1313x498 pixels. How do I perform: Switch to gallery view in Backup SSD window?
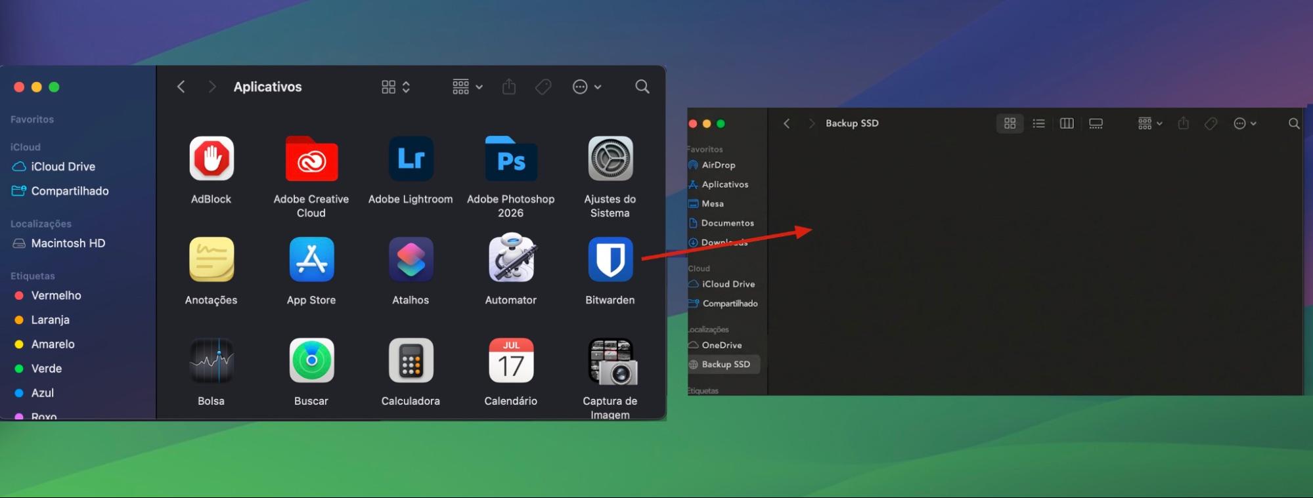(1096, 123)
